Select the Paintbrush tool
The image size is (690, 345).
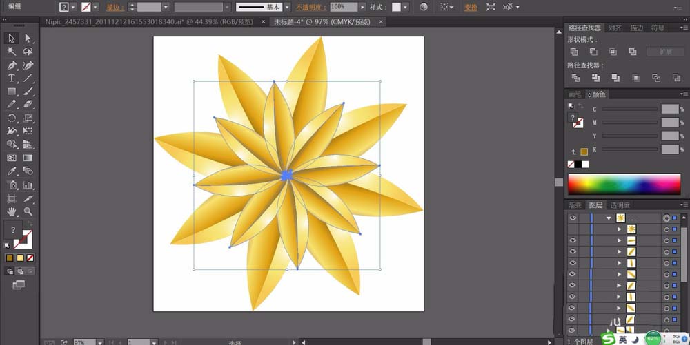pyautogui.click(x=28, y=92)
